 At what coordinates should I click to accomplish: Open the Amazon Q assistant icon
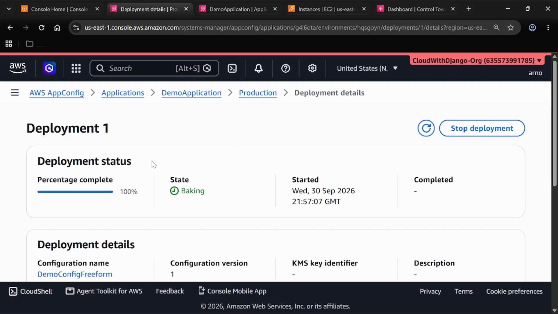tap(49, 68)
